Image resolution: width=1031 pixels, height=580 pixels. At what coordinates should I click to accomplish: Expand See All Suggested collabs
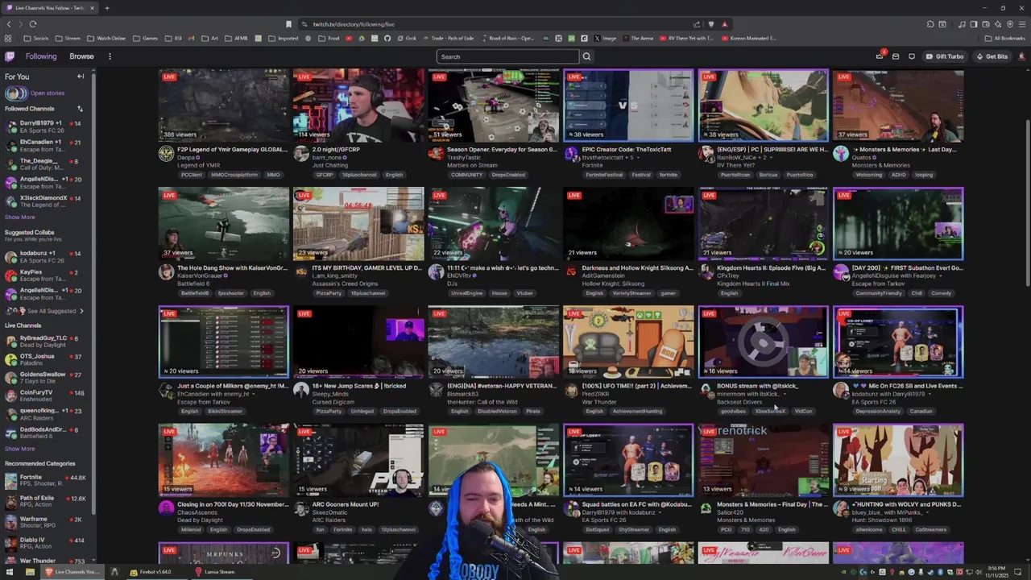point(44,311)
